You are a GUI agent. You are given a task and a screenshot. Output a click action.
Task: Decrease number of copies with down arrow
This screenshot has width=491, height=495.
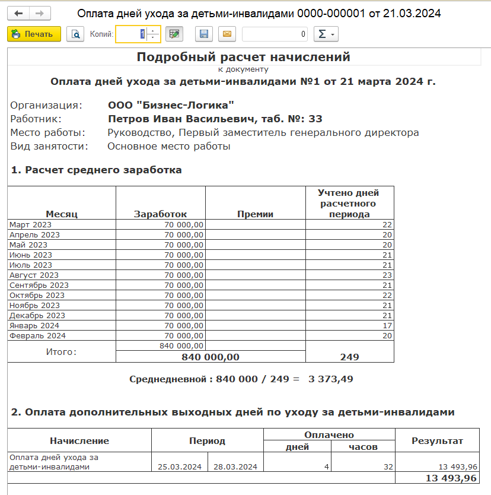[x=153, y=37]
